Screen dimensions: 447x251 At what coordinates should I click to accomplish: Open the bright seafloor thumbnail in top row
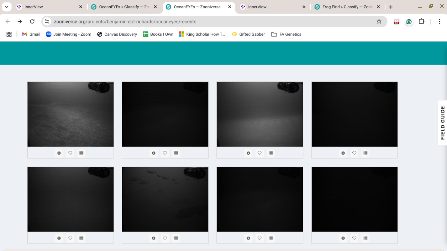pos(71,114)
